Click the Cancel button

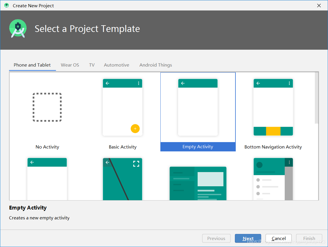(x=279, y=238)
